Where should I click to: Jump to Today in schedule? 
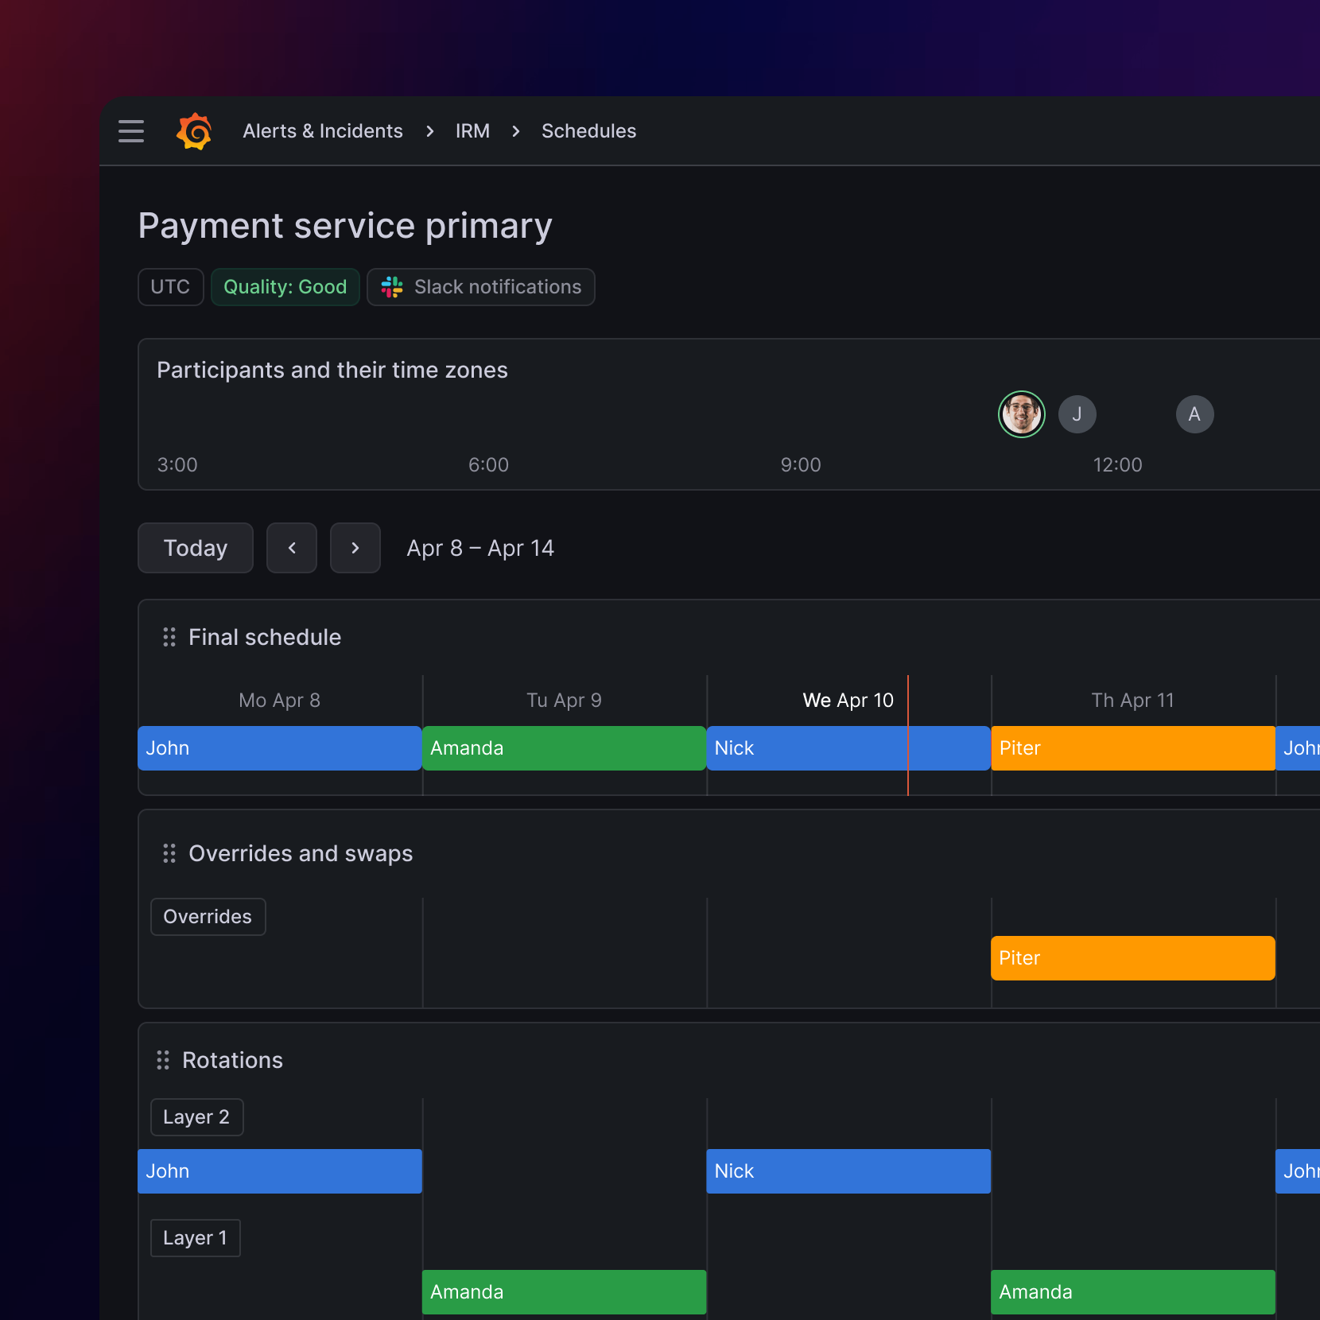[196, 548]
